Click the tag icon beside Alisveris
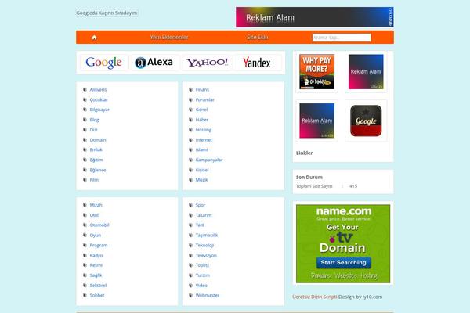 click(85, 89)
